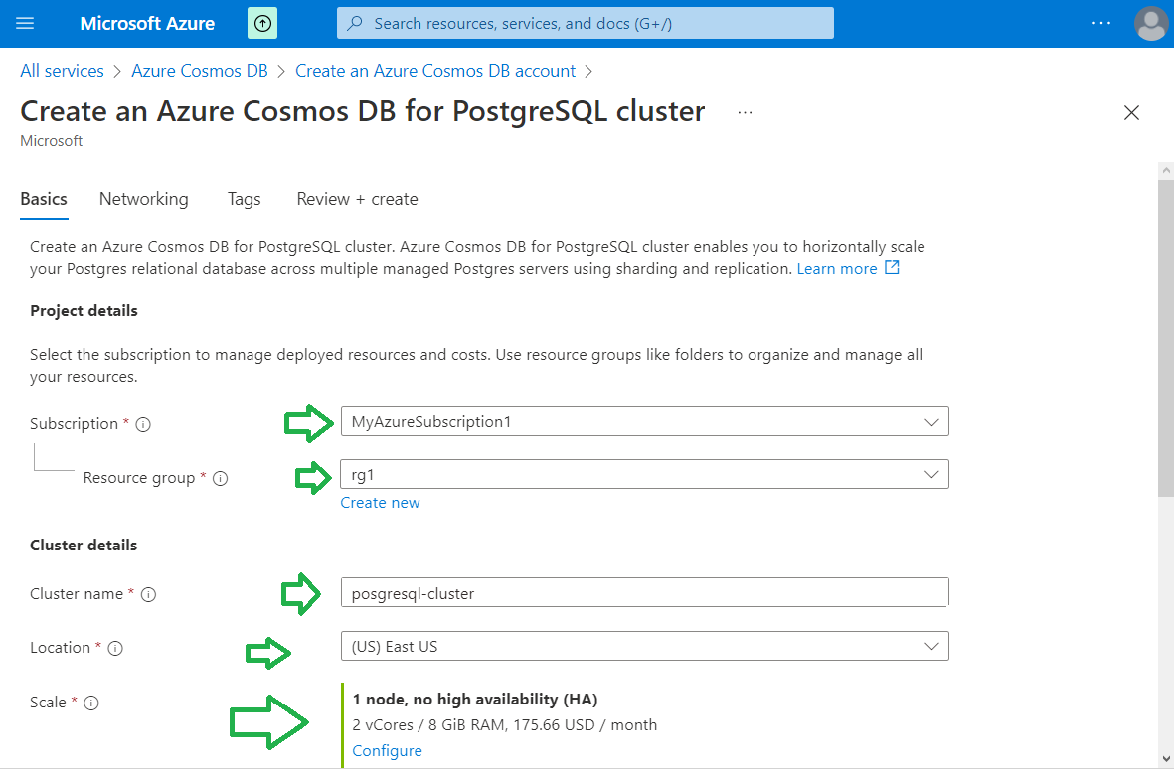Focus the top search resources box
The width and height of the screenshot is (1174, 782).
pos(585,23)
